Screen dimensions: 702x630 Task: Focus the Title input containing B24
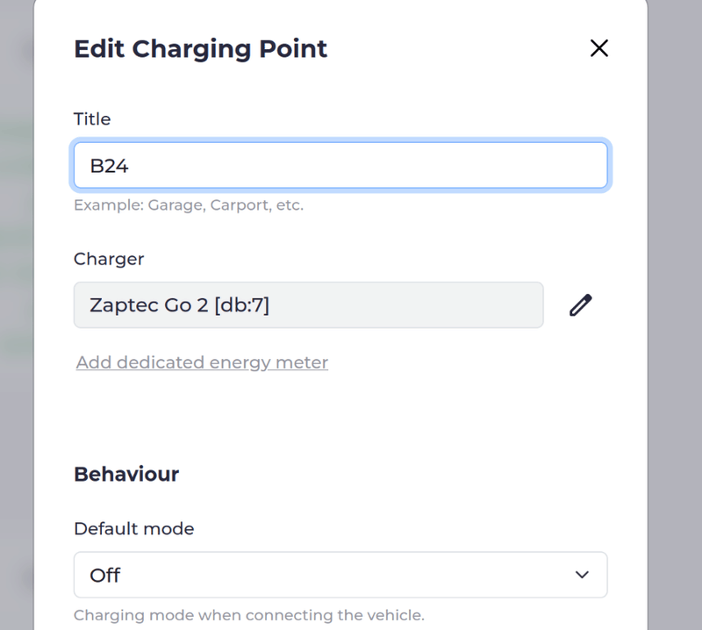point(340,166)
